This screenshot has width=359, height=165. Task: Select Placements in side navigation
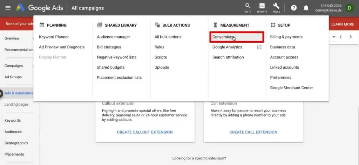14,154
